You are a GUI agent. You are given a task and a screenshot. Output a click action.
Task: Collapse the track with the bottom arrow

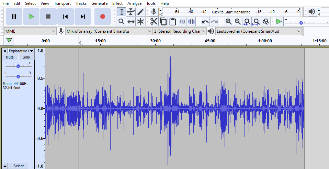tap(5, 166)
